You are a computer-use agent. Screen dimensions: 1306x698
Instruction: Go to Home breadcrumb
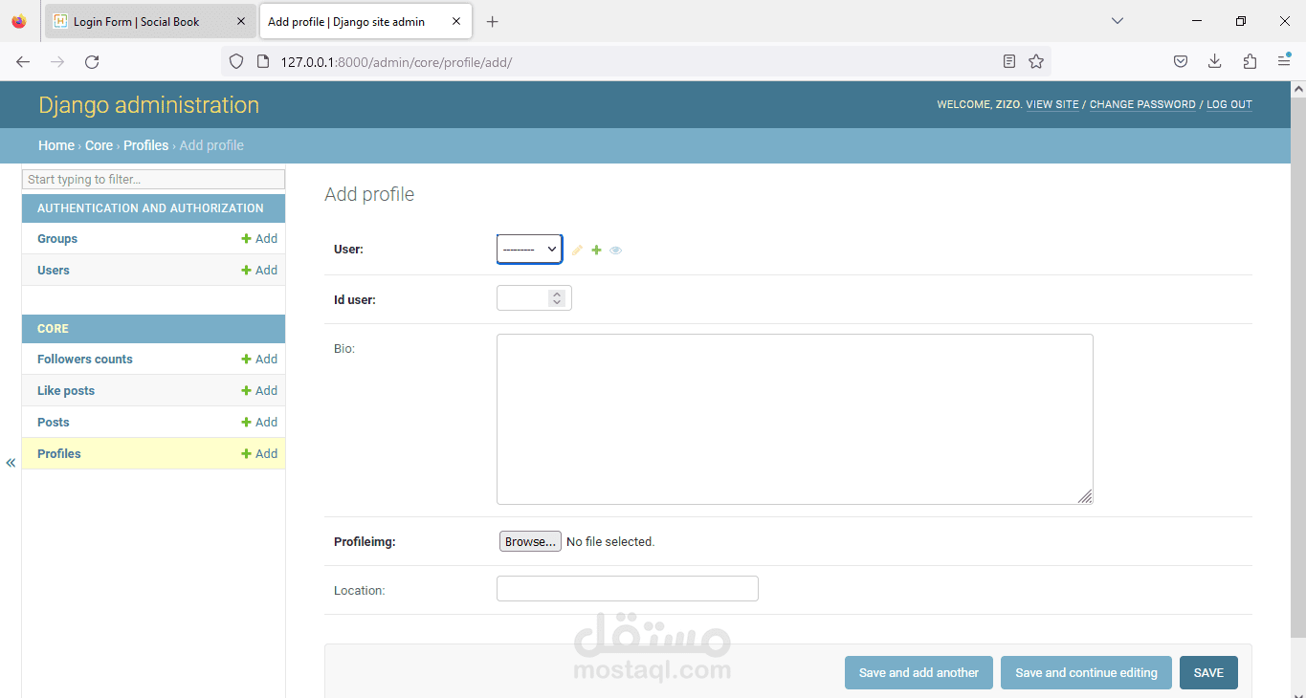[56, 145]
